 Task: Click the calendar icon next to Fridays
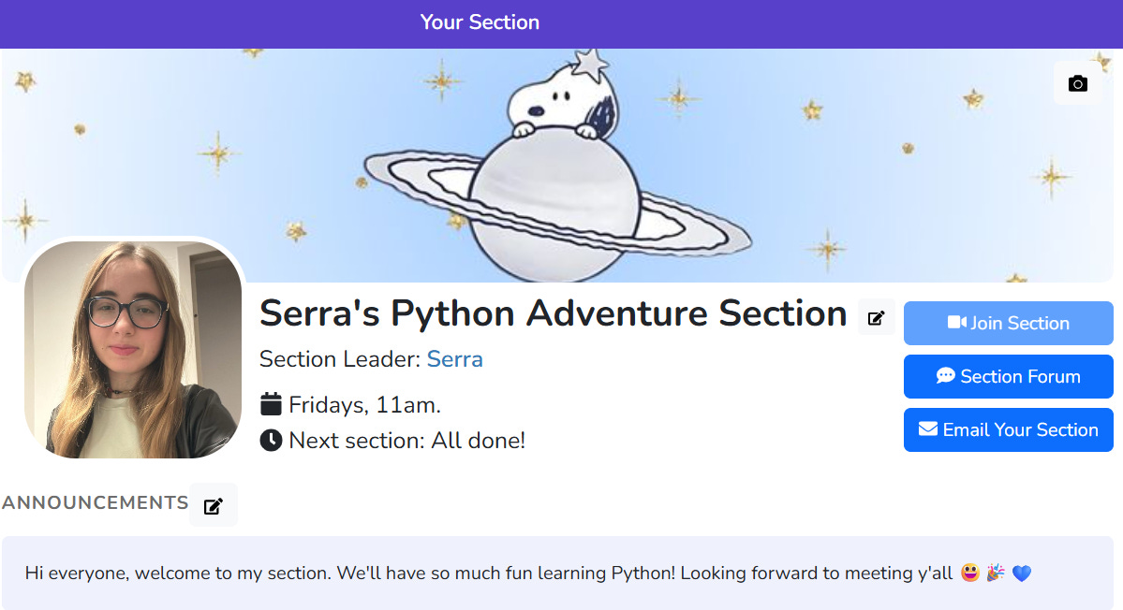pos(271,405)
